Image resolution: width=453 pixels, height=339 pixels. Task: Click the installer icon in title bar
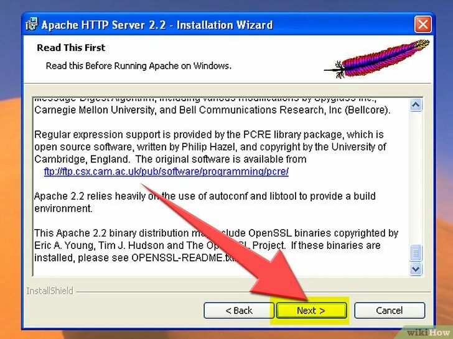(32, 24)
